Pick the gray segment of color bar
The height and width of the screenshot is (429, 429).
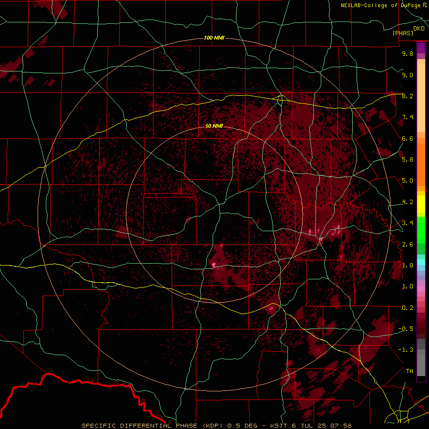(421, 357)
